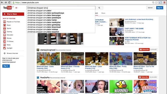Viewport: 167px width, 94px height.
Task: Select suggestion ending with jacksepticeye
Action: coord(61,13)
